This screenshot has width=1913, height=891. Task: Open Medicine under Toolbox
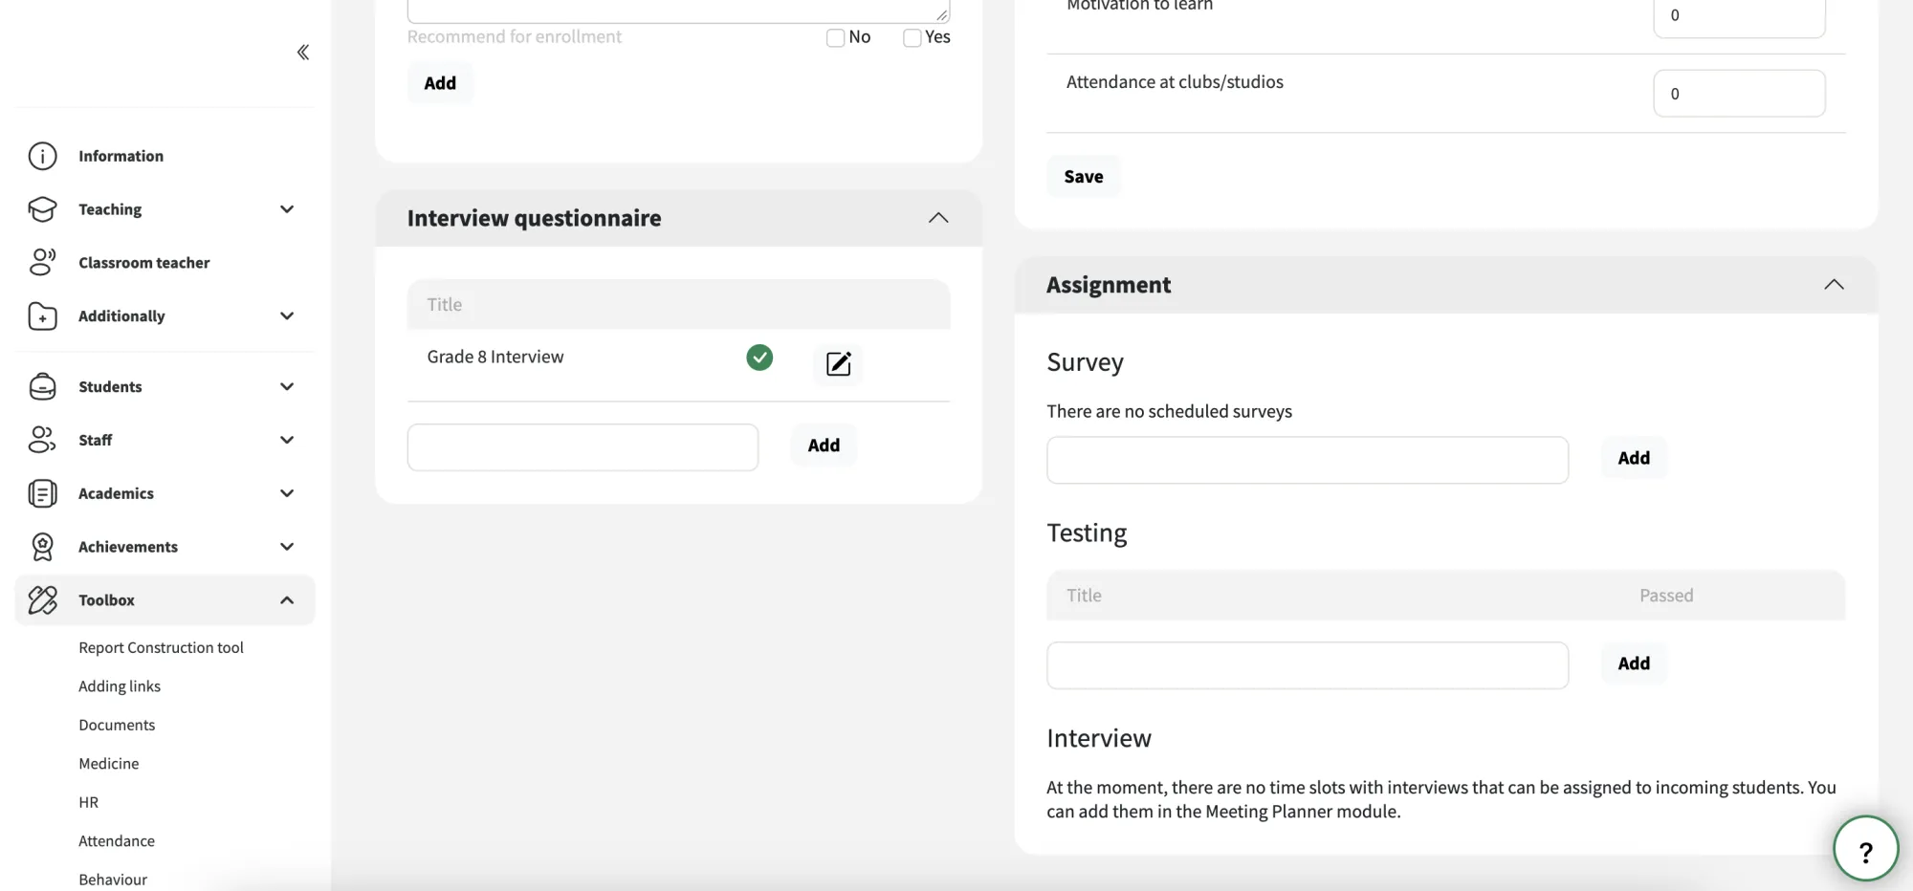(x=109, y=764)
